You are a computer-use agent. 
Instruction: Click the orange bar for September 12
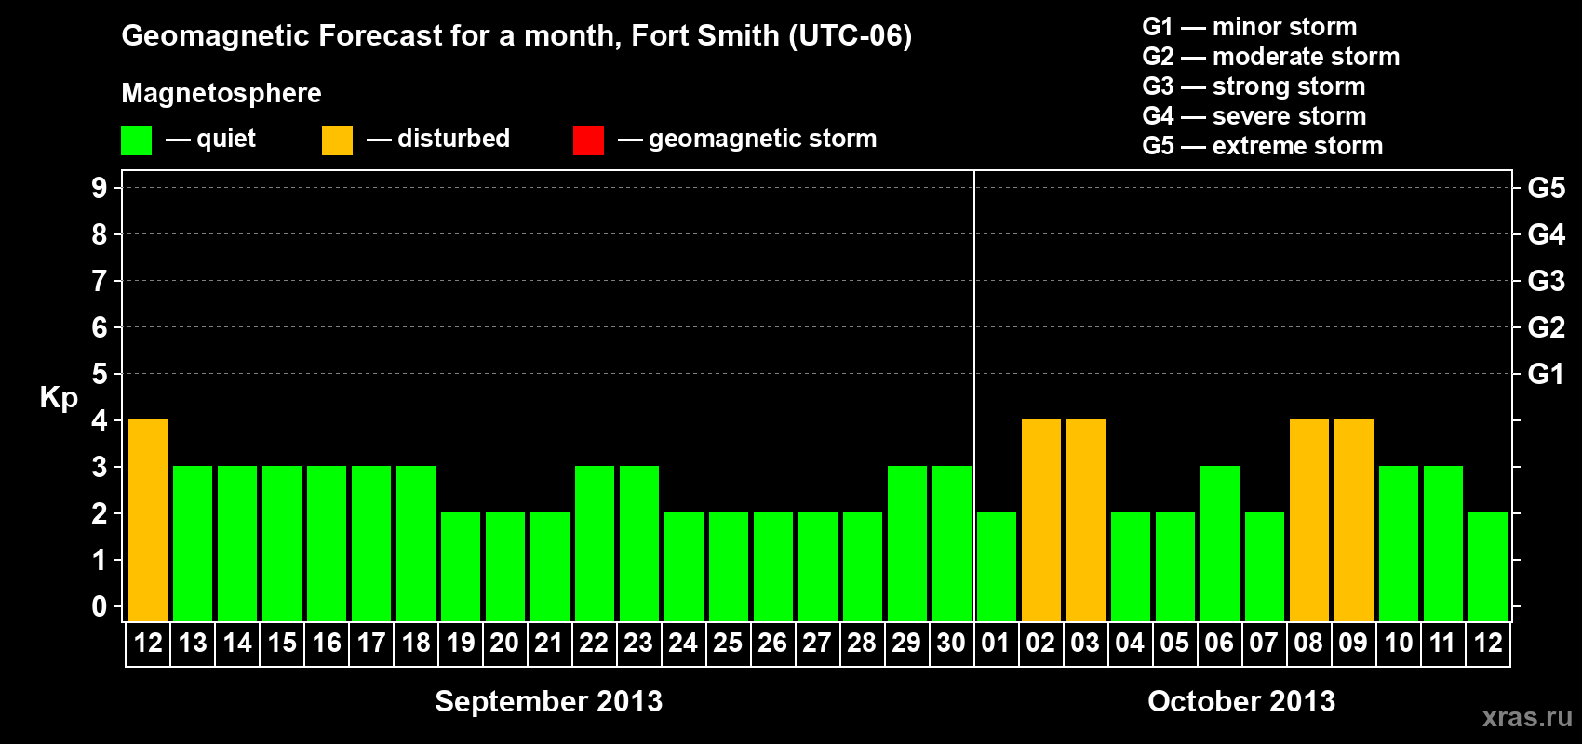pos(148,521)
